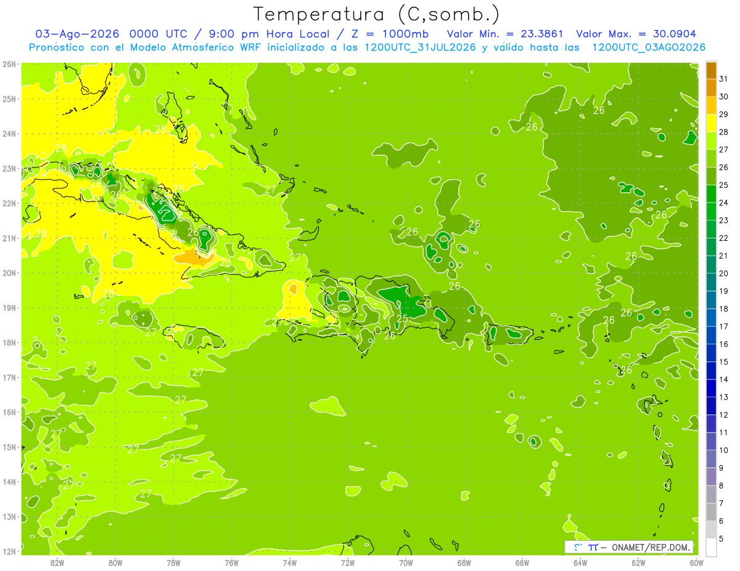Click the "17N" latitude axis label

click(9, 377)
